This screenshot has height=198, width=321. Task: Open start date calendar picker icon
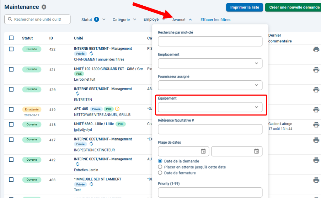pos(203,151)
